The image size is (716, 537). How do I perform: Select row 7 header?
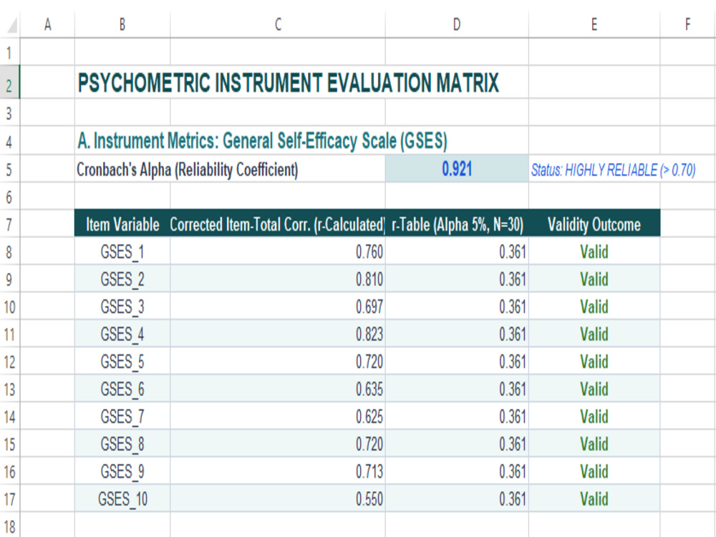click(x=9, y=224)
